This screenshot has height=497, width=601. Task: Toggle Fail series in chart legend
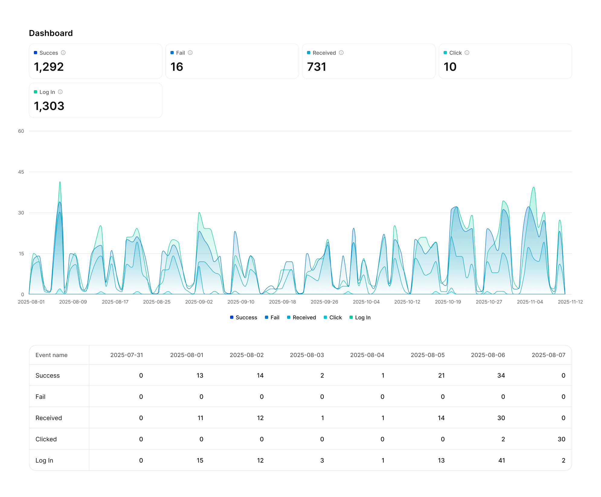tap(272, 318)
